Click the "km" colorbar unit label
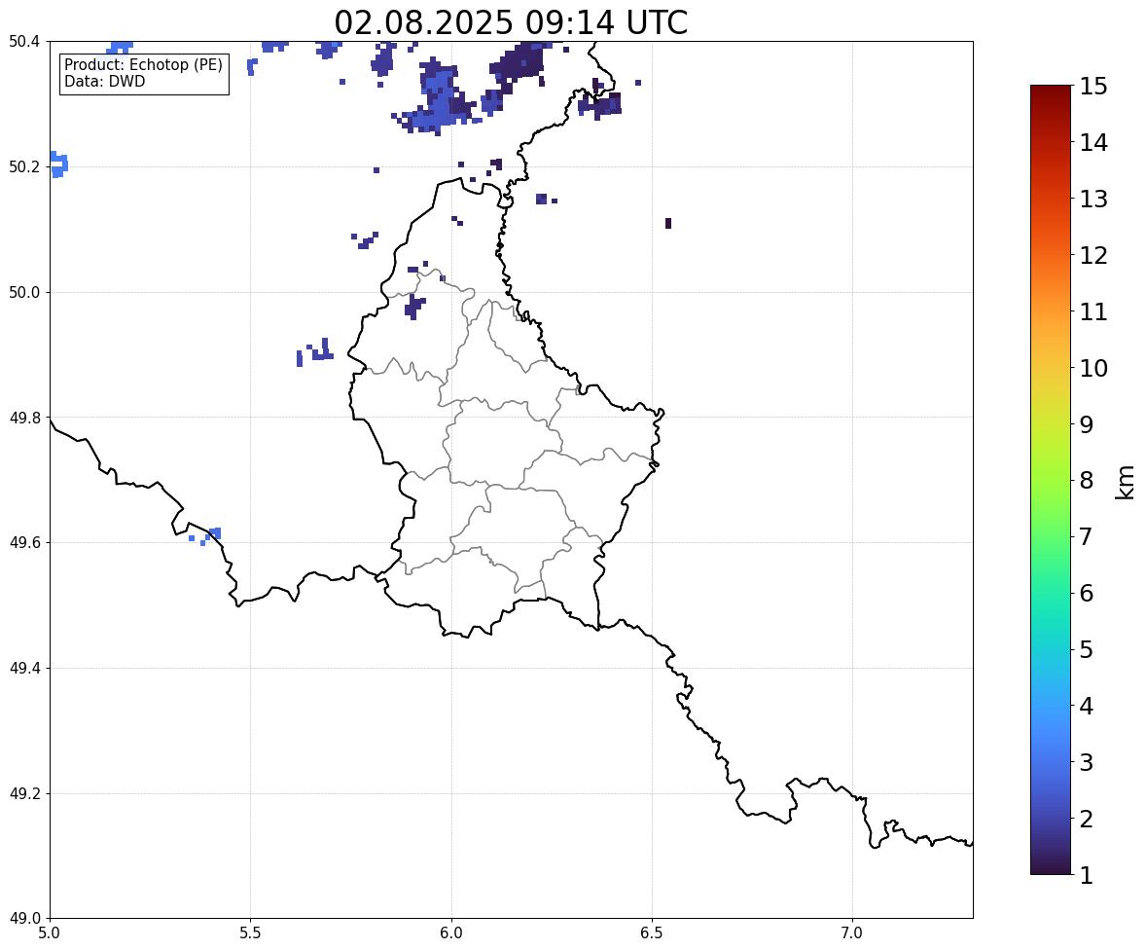 (x=1125, y=483)
